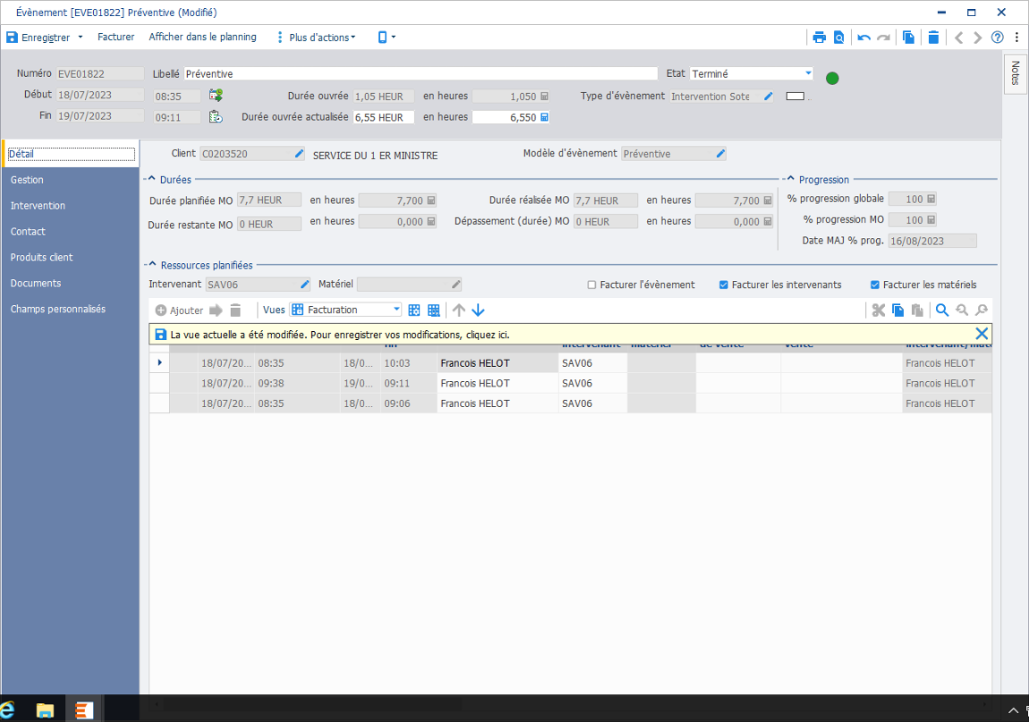This screenshot has height=722, width=1029.
Task: Undo the last change
Action: [863, 38]
